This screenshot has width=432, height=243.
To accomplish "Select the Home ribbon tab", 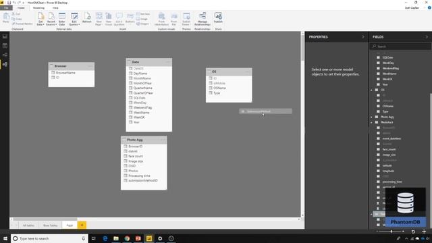I will click(x=21, y=8).
